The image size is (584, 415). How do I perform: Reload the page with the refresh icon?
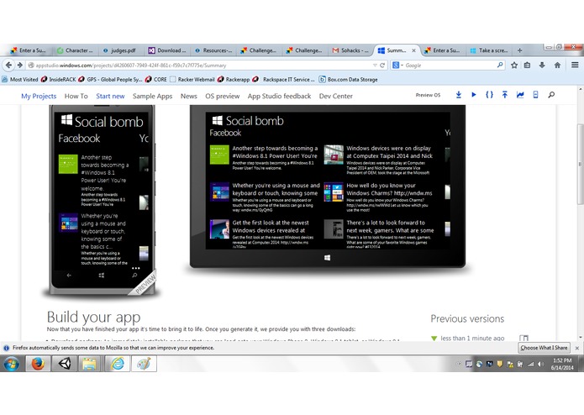pos(382,66)
